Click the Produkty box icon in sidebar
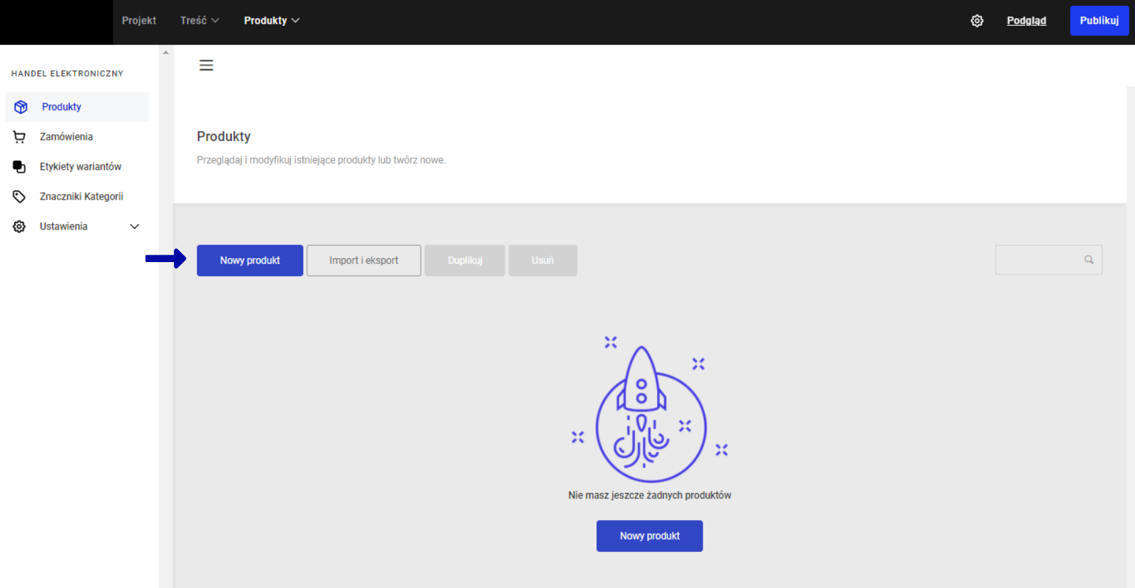The image size is (1135, 588). click(20, 107)
